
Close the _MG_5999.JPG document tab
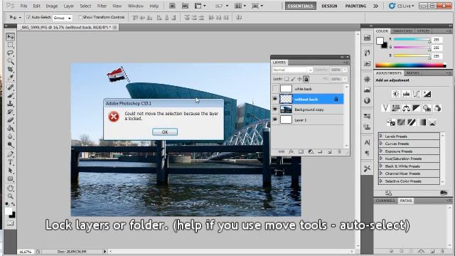tap(115, 27)
